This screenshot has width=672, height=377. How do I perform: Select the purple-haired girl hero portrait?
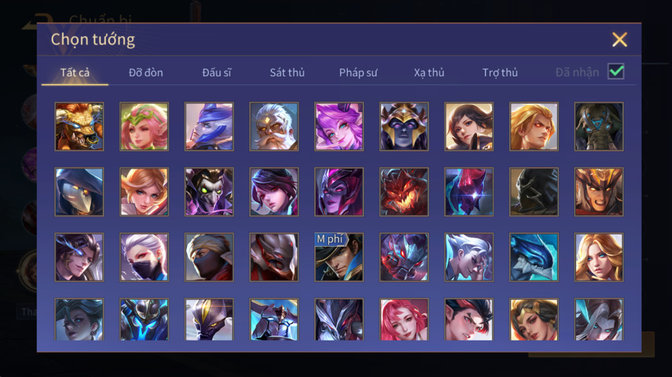(x=339, y=126)
